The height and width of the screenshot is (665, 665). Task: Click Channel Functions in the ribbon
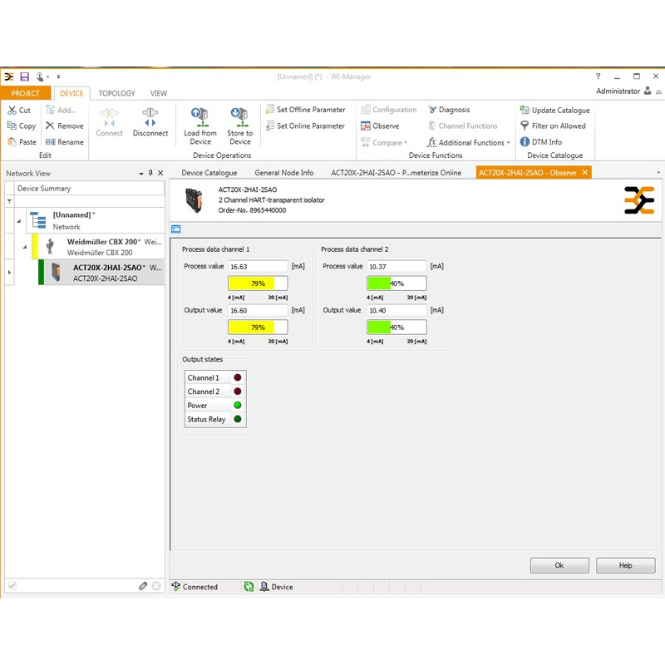point(463,126)
